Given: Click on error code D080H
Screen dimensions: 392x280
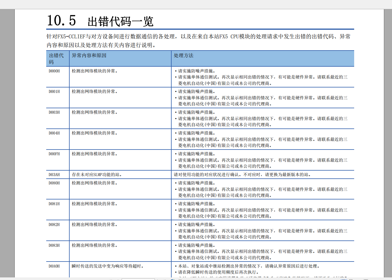Looking at the screenshot, I should pos(54,183).
